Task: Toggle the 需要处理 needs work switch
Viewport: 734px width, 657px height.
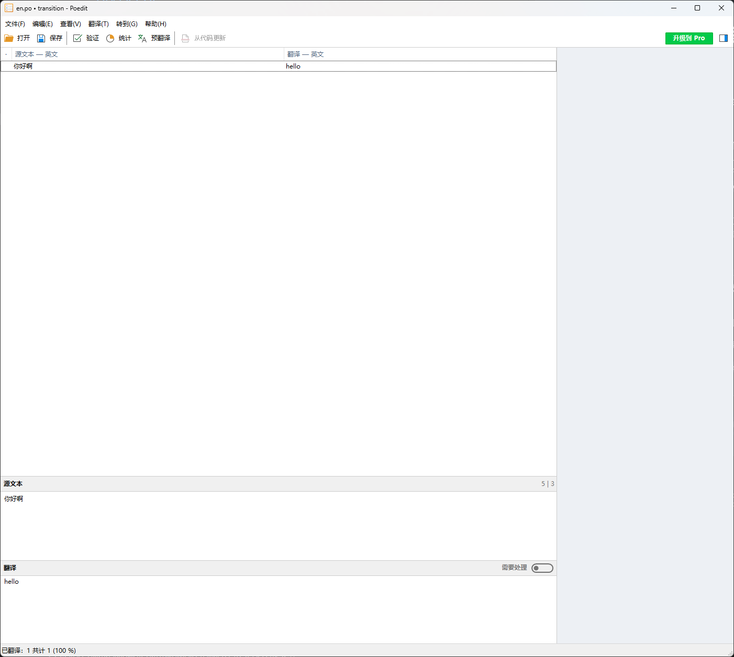Action: [542, 568]
